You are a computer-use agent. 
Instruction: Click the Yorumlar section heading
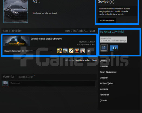pos(9,77)
